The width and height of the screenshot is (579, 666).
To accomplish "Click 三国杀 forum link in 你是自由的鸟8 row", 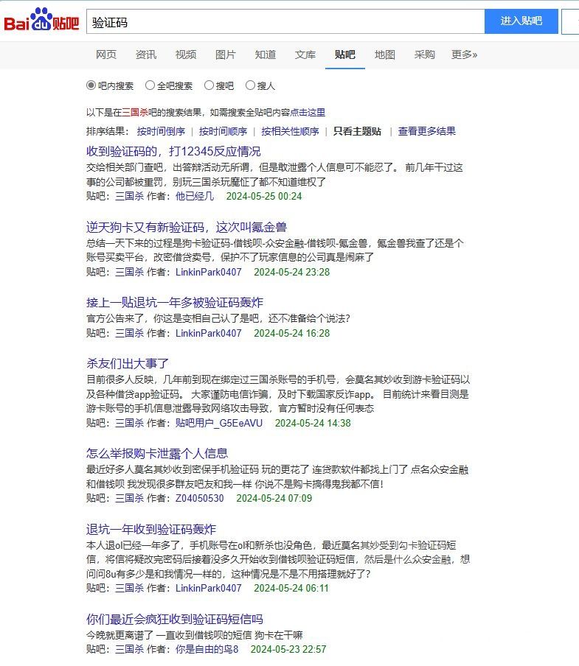I will [x=129, y=650].
